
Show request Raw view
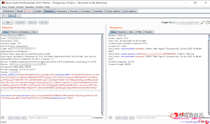click(6, 32)
